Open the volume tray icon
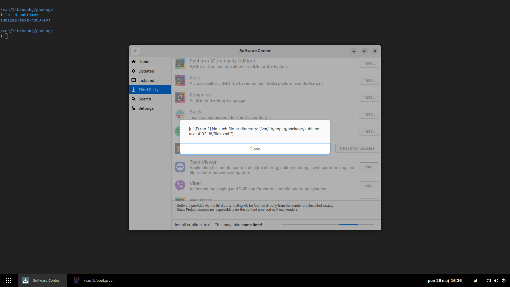510x287 pixels. pos(496,281)
